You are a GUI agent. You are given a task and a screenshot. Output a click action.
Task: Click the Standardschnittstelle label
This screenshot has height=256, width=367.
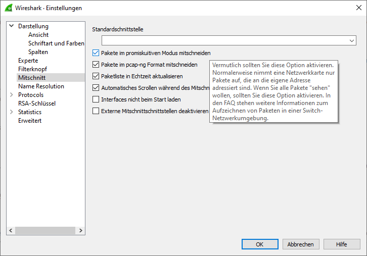click(117, 29)
